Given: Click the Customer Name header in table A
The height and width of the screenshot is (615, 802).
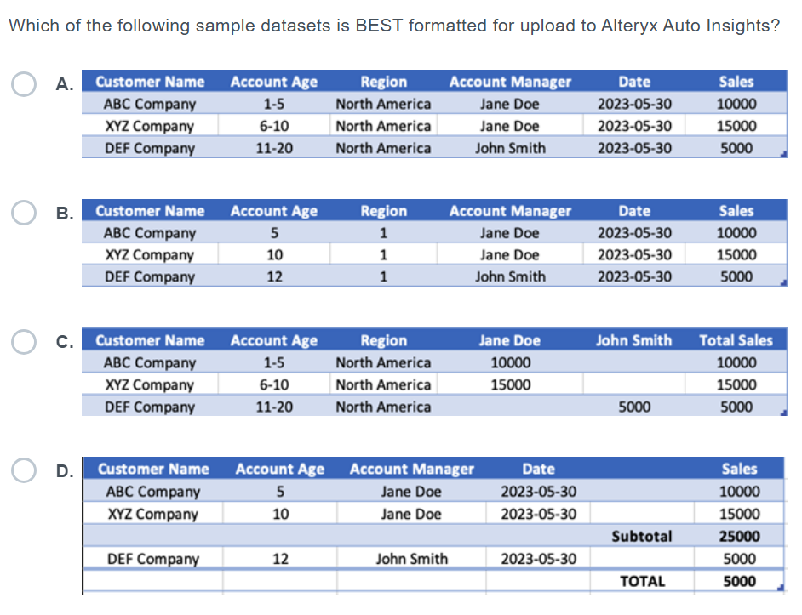Looking at the screenshot, I should click(148, 82).
